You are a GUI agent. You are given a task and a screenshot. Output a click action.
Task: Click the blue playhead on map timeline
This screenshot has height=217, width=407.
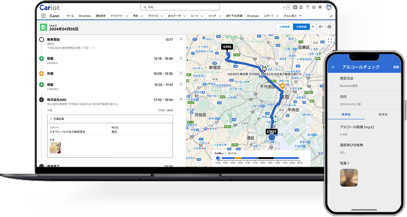pyautogui.click(x=218, y=158)
